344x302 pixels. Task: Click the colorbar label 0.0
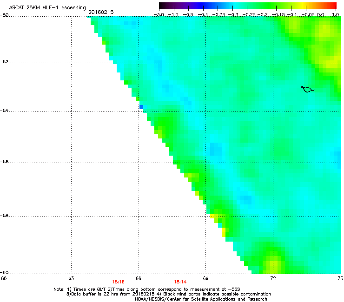tap(321, 15)
